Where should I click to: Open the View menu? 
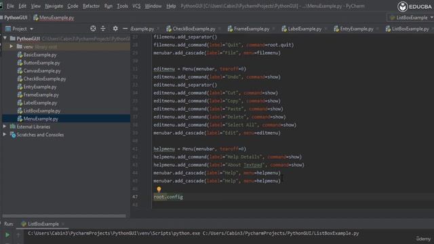click(x=35, y=6)
